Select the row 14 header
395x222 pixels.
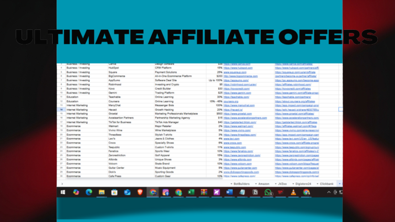pos(61,109)
